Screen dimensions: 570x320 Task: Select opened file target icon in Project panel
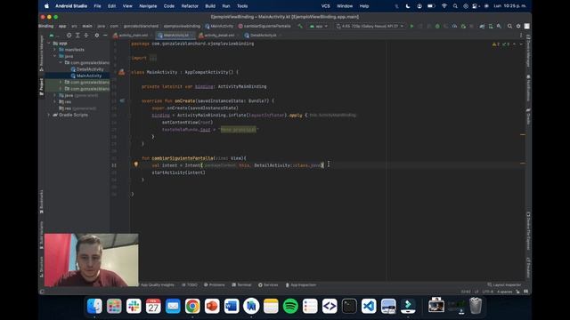(69, 36)
